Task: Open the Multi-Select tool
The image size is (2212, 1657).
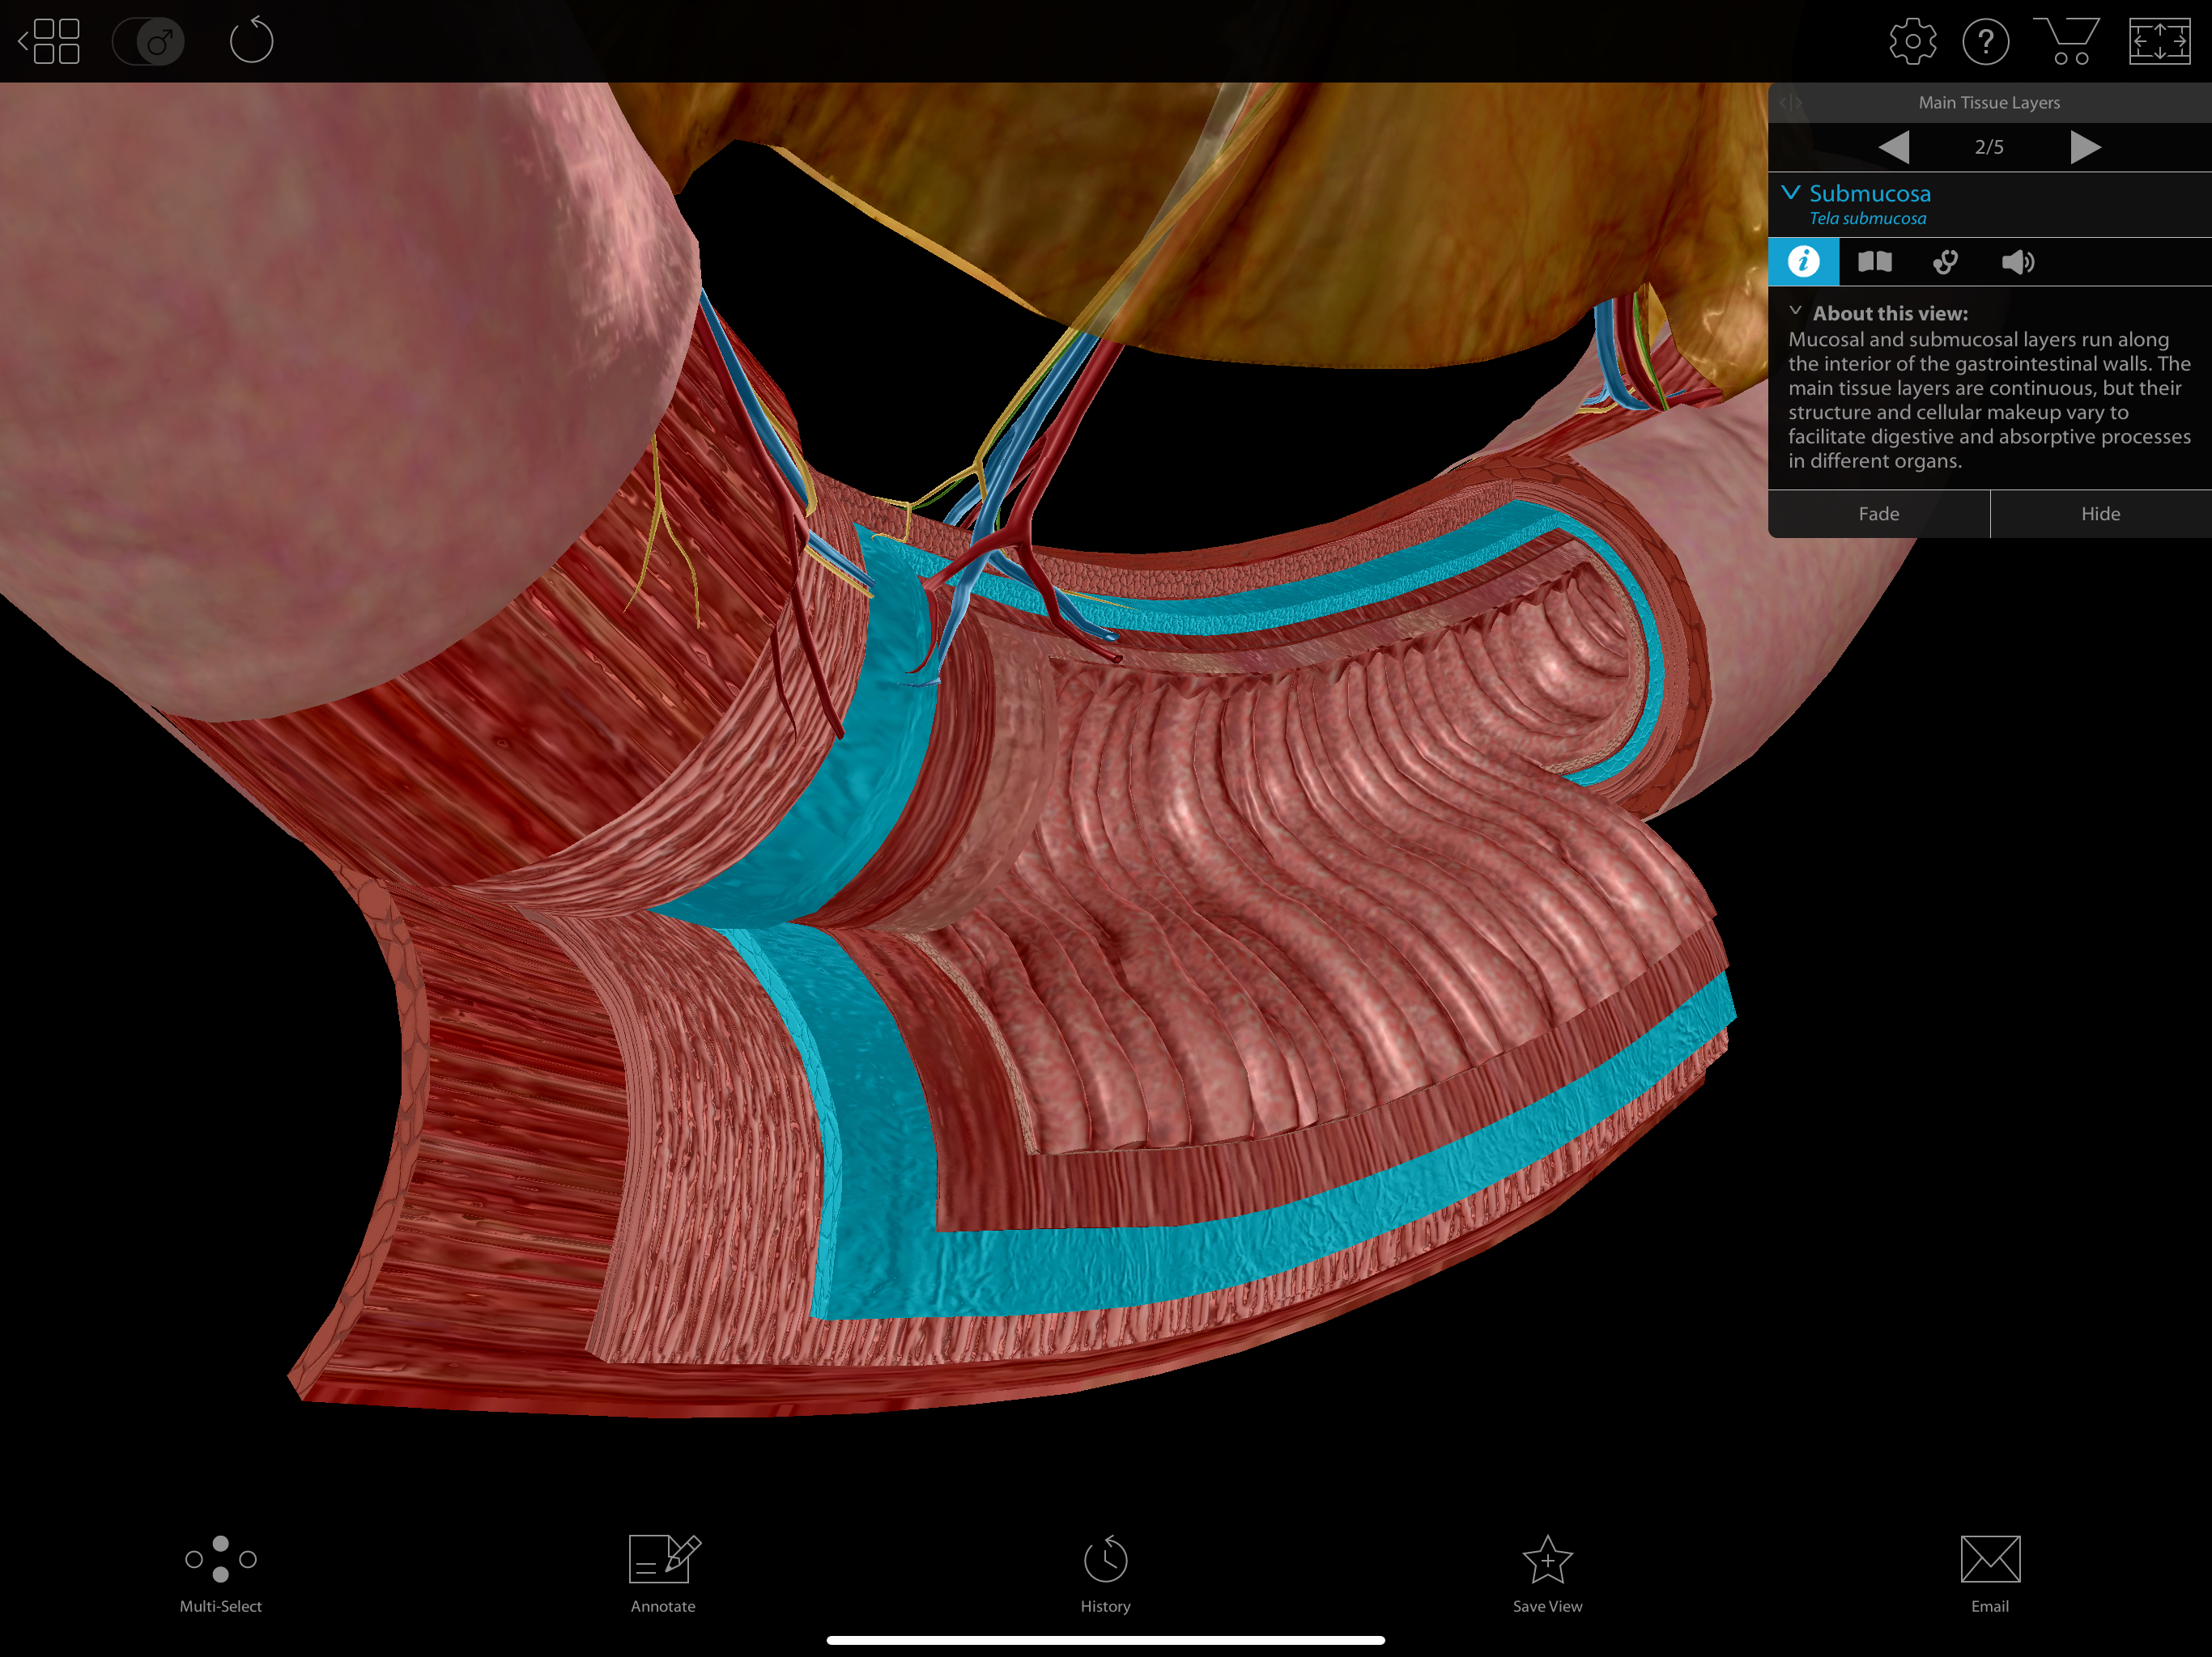Action: click(221, 1574)
